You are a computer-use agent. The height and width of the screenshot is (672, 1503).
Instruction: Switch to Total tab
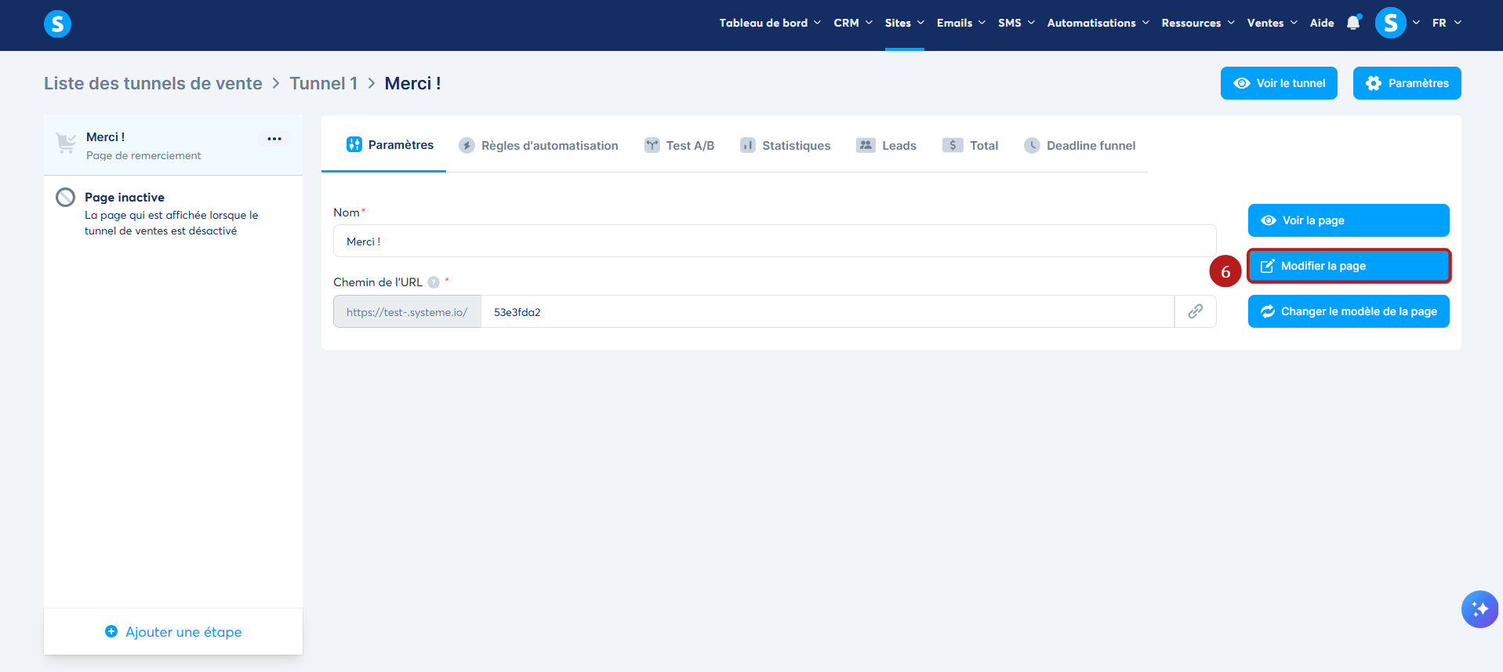pyautogui.click(x=971, y=145)
